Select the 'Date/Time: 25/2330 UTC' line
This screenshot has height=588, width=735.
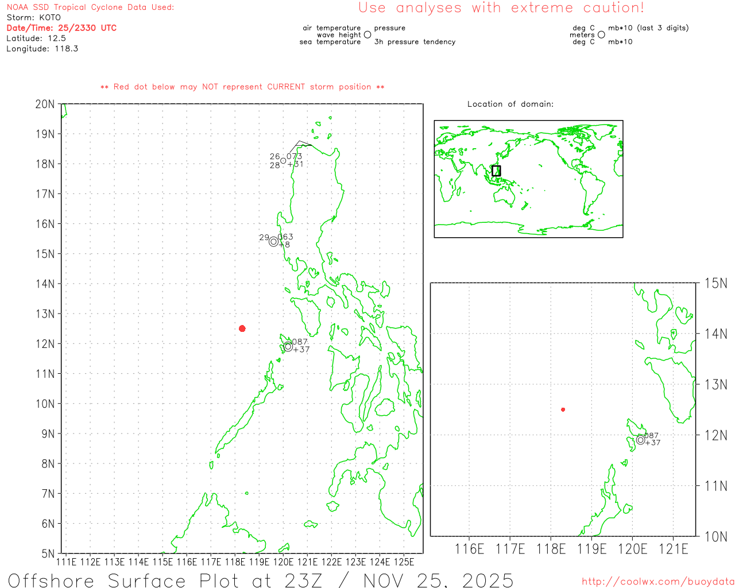(x=61, y=28)
